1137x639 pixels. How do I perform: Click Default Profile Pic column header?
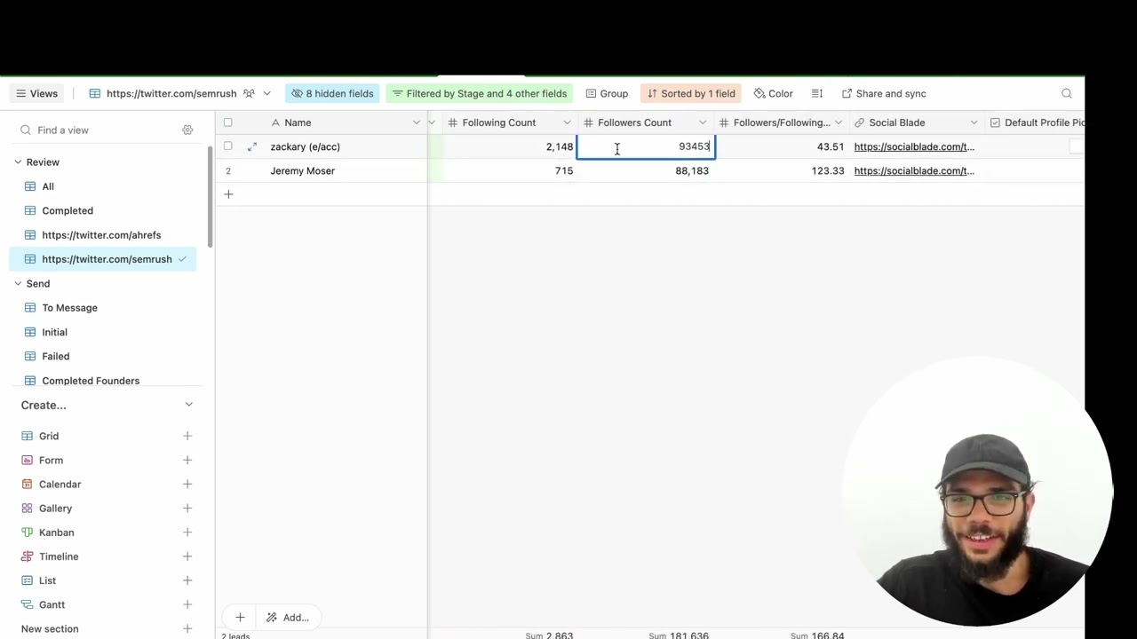(1035, 122)
